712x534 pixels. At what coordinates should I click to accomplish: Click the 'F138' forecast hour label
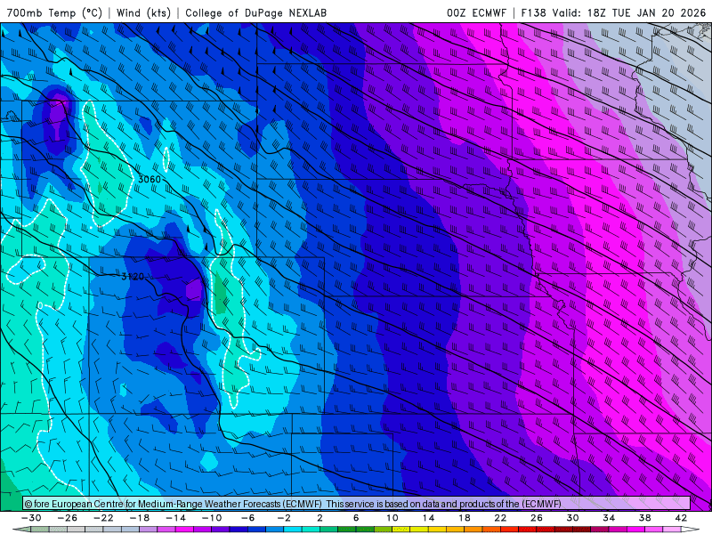tap(533, 12)
